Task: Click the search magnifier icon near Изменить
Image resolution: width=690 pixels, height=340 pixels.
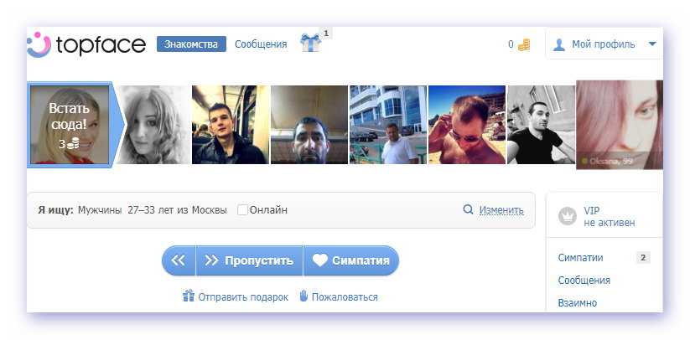Action: (x=469, y=210)
